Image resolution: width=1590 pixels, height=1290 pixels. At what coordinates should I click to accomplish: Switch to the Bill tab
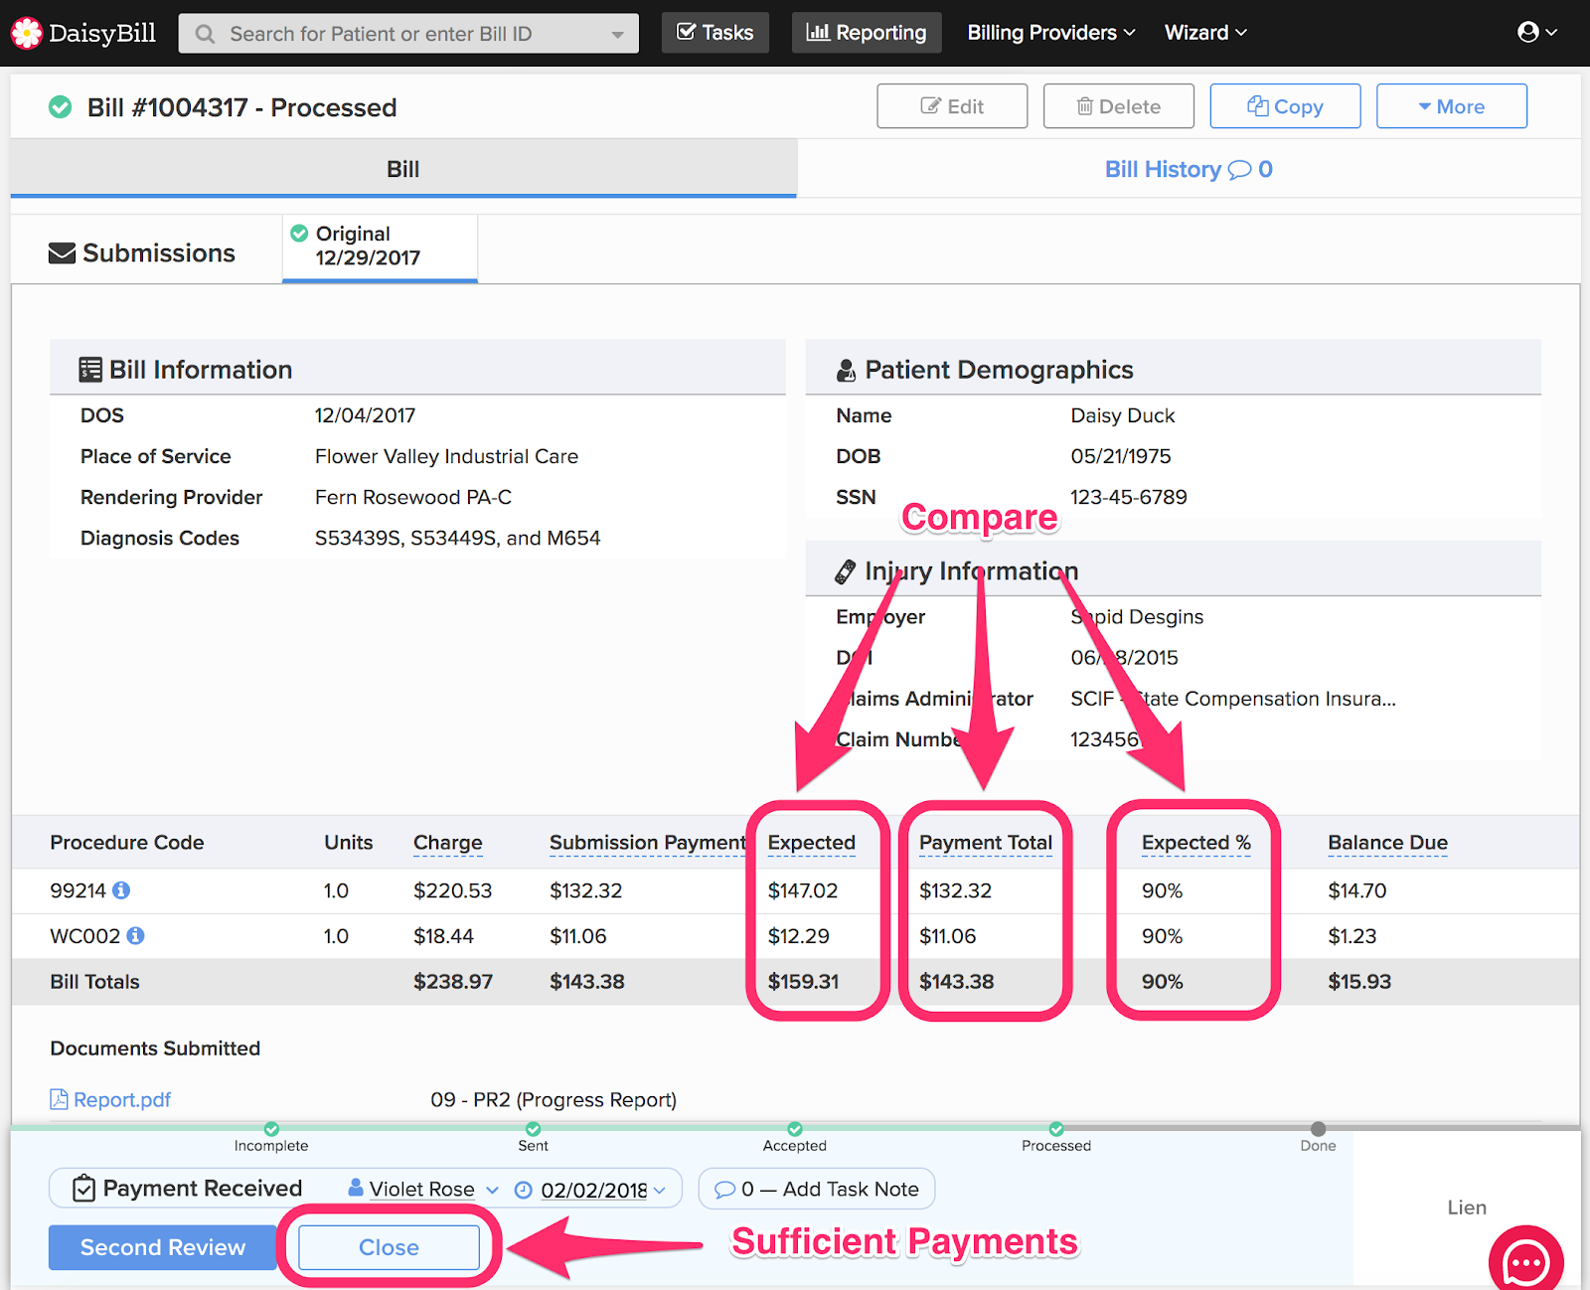403,169
